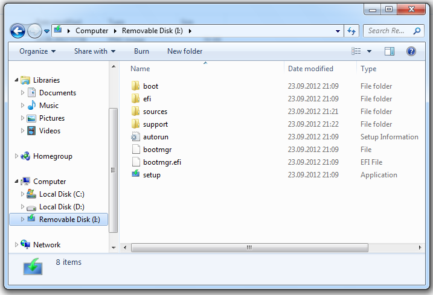Click the Documents library icon
The image size is (433, 295).
(x=32, y=92)
